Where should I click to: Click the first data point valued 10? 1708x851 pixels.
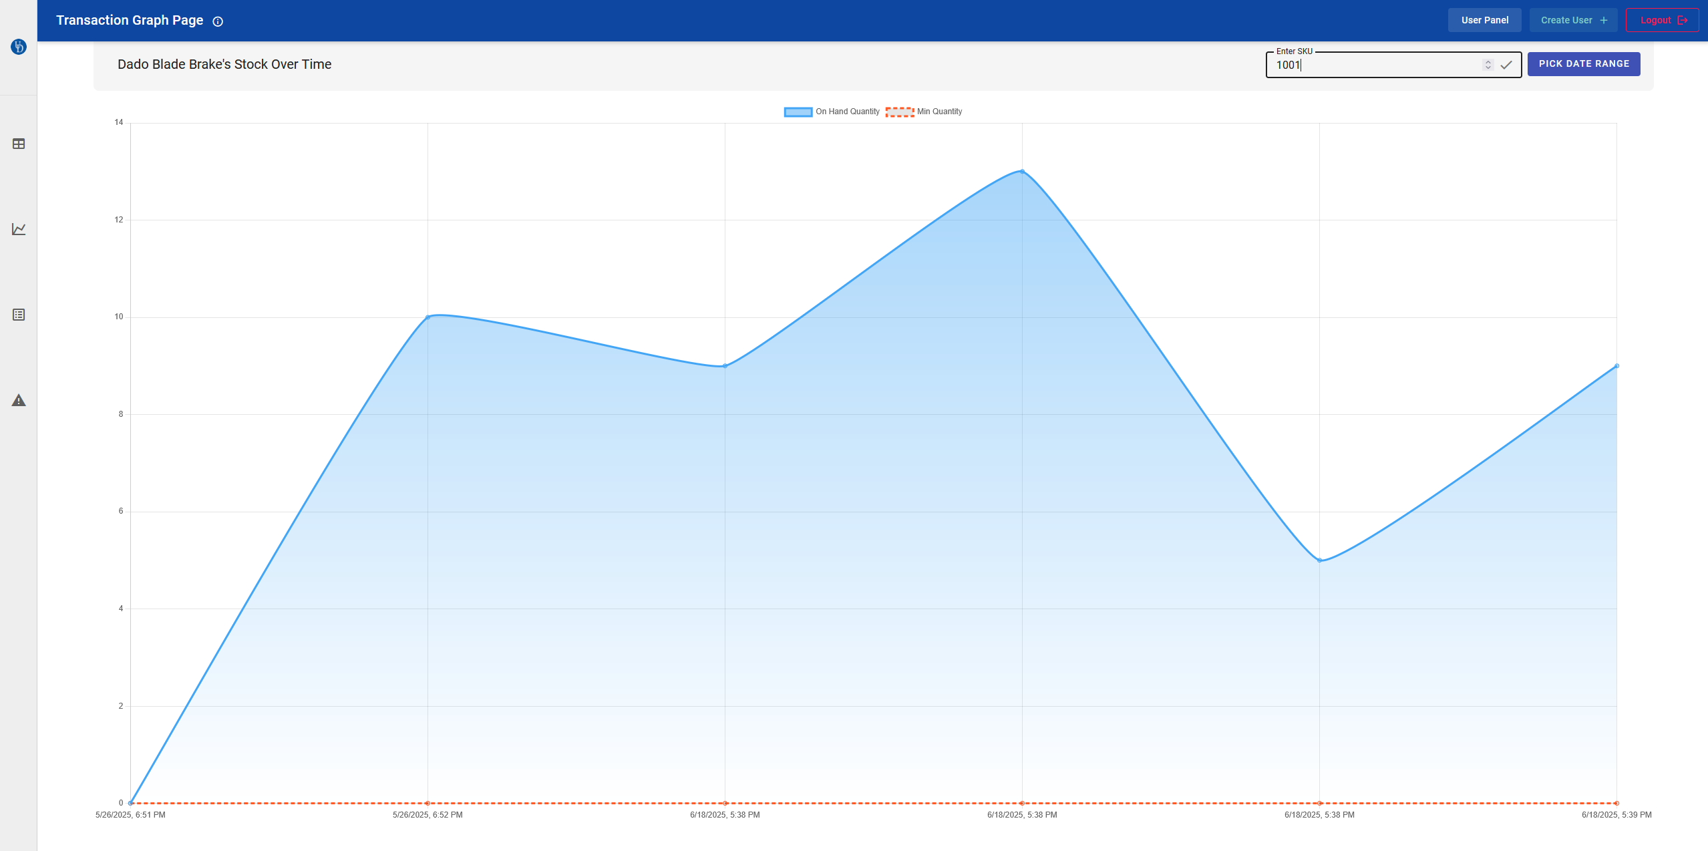click(428, 317)
